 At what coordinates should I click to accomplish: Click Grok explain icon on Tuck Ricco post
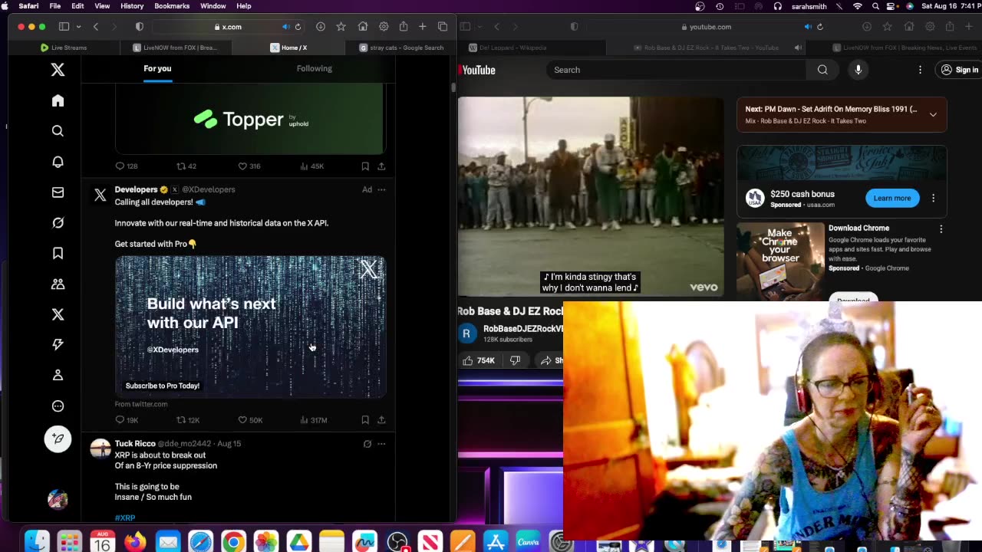point(367,444)
